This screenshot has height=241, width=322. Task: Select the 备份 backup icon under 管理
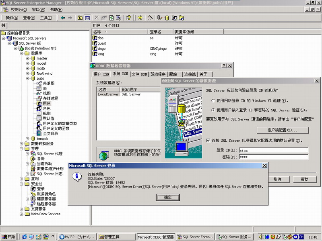[33, 159]
